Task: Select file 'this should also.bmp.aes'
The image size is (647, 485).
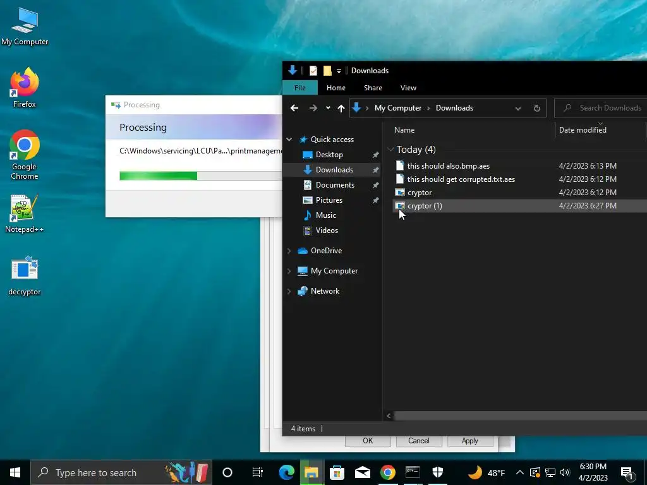Action: click(x=448, y=166)
